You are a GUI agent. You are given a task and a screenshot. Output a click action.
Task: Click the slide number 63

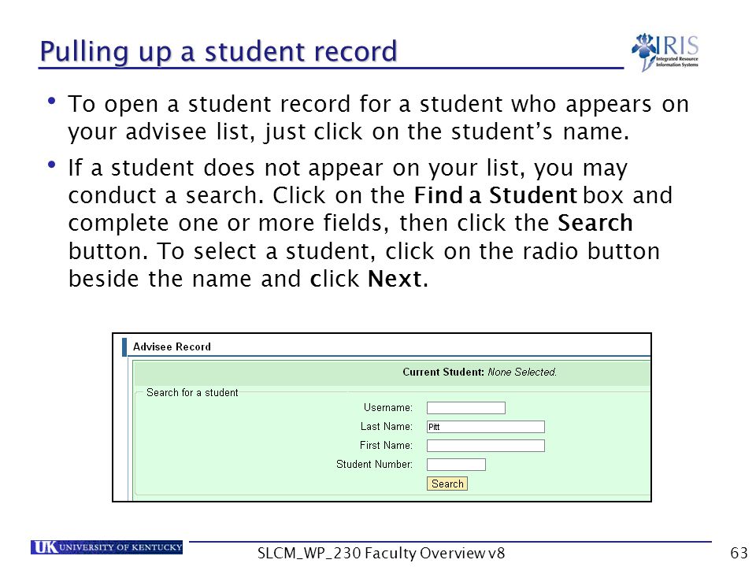click(739, 553)
